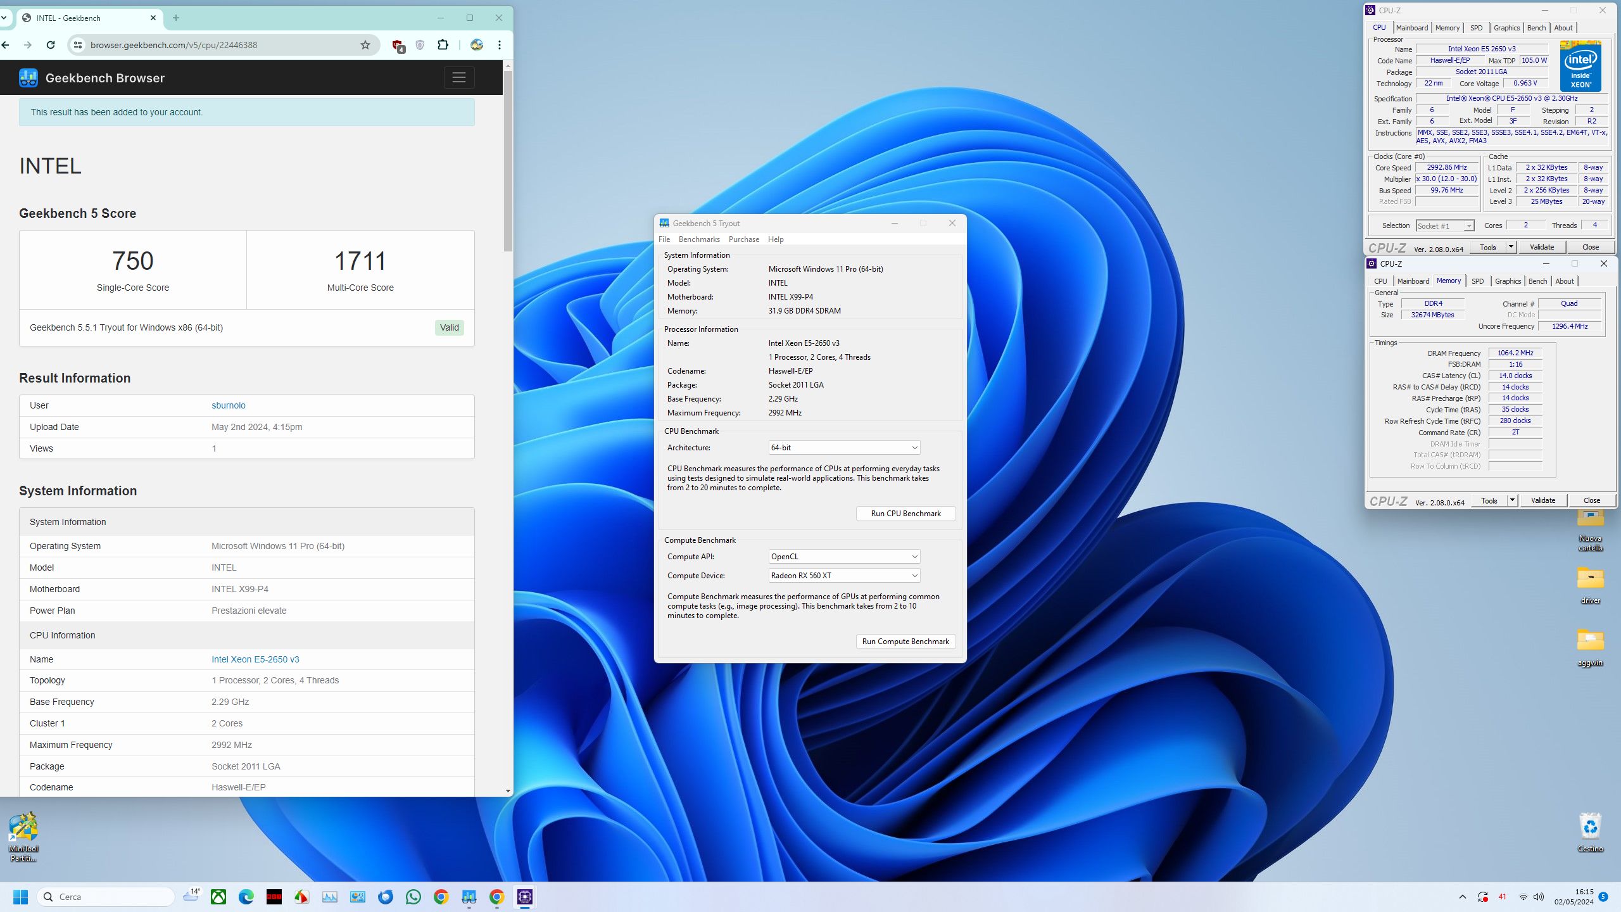Screen dimensions: 1621x912
Task: Open the Windows Start menu
Action: [20, 897]
